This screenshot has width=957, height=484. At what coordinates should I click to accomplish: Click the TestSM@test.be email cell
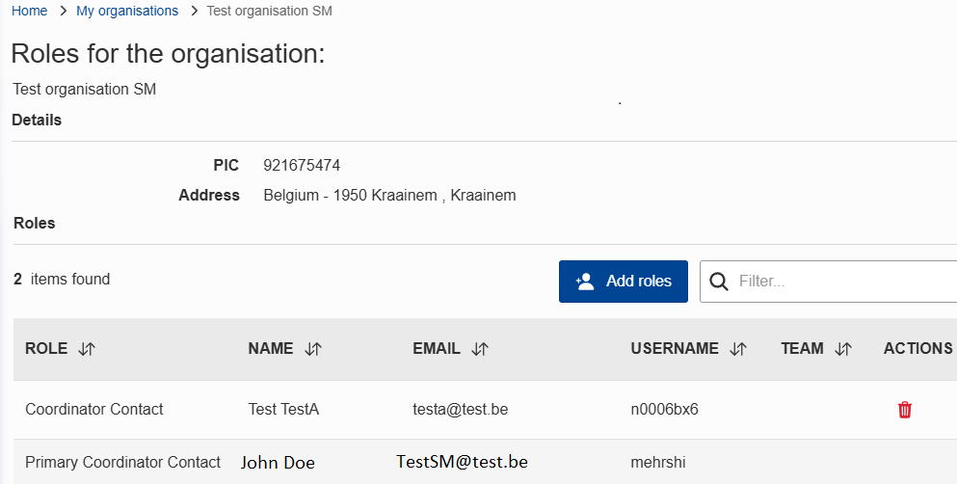[462, 462]
